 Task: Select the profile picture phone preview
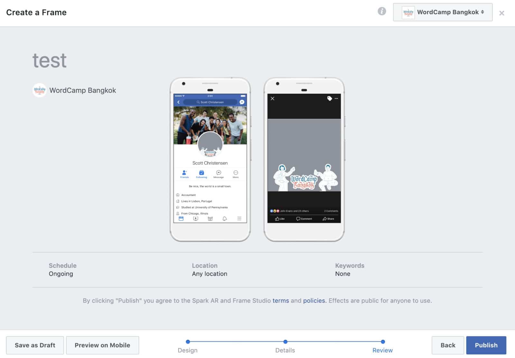[210, 159]
